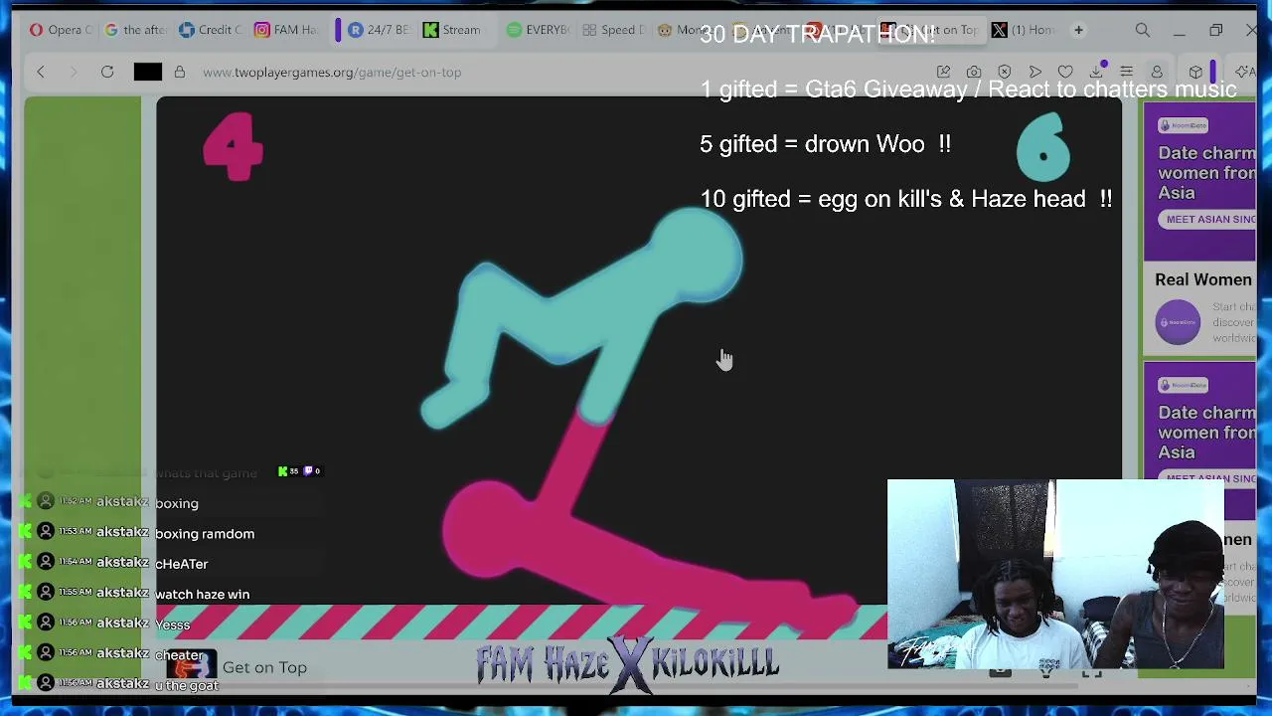Viewport: 1272px width, 716px height.
Task: Click the pink stick figure's head in game
Action: (490, 529)
